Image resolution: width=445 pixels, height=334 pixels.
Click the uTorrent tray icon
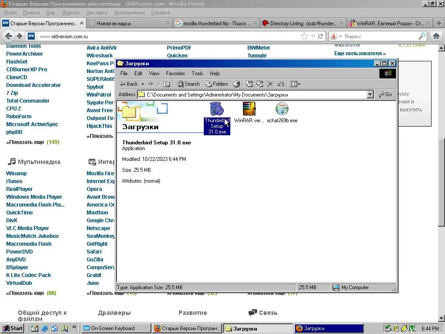click(412, 328)
